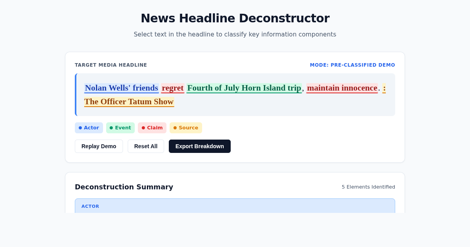
Task: Click the "News Headline Deconstructor" title
Action: pyautogui.click(x=235, y=18)
